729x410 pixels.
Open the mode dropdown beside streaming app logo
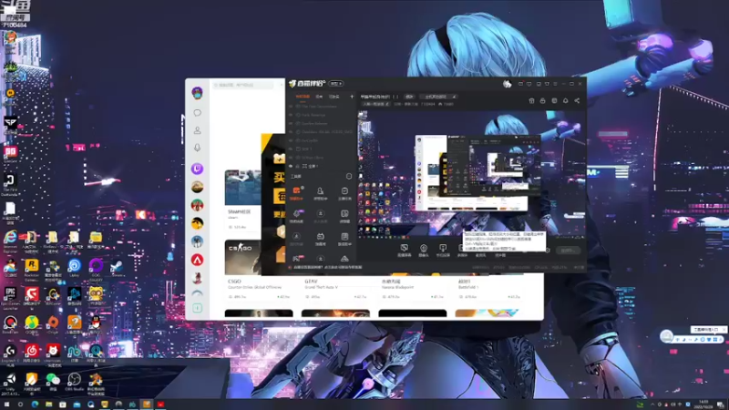point(335,84)
